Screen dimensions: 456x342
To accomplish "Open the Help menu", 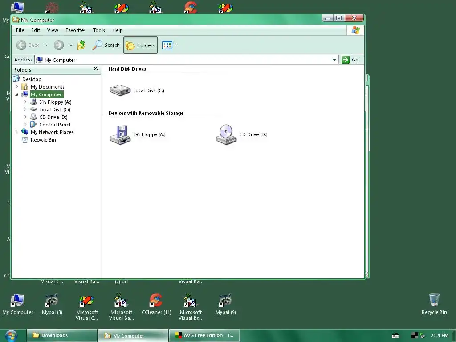I will tap(118, 30).
